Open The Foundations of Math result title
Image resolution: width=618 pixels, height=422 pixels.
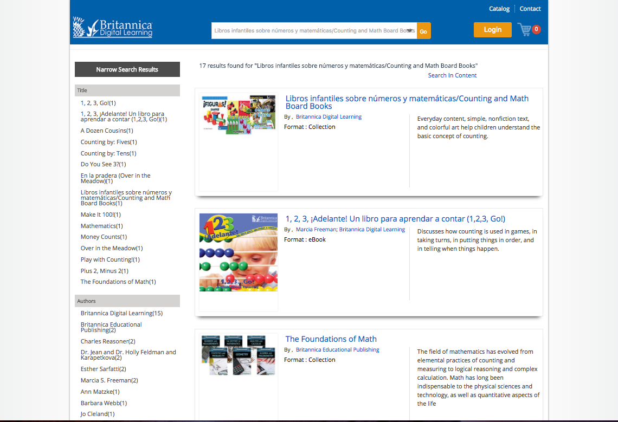(x=331, y=339)
